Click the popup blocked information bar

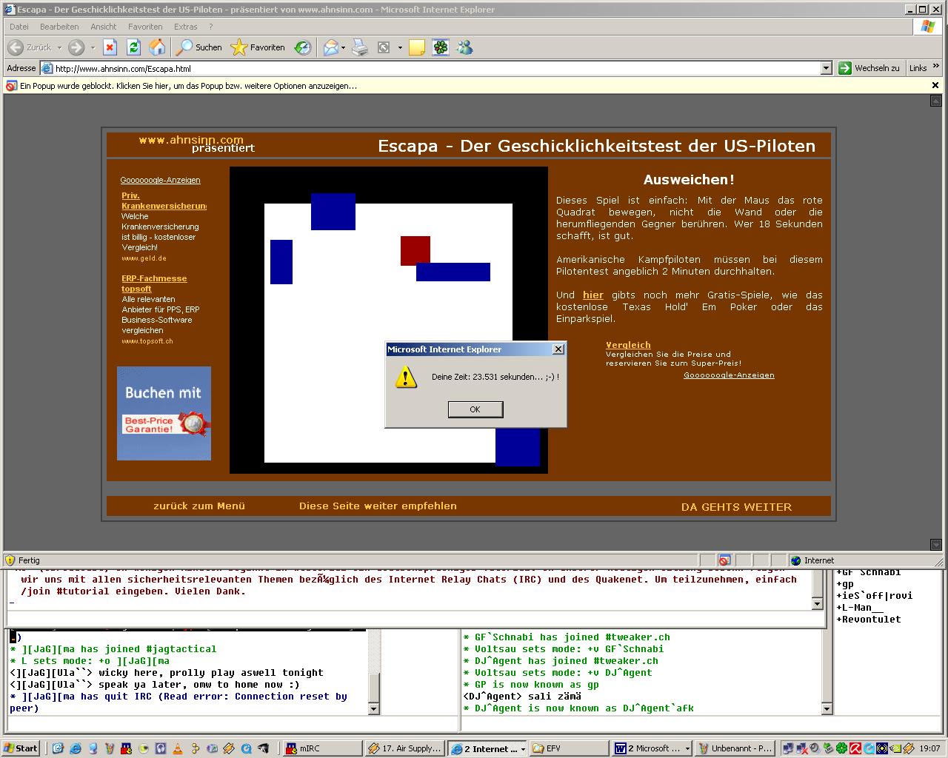189,86
